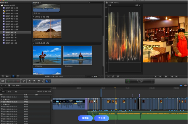Click the crop icon below the scopes
This screenshot has width=188, height=124.
[x=113, y=76]
